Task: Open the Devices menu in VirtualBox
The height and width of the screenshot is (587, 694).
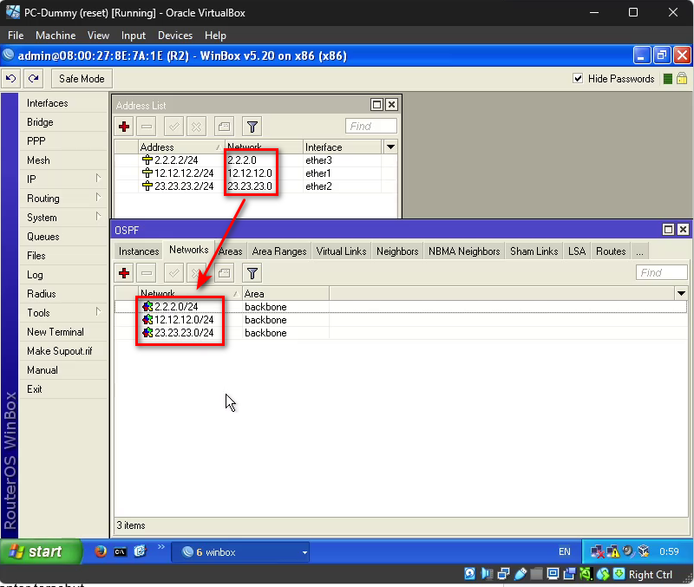Action: 175,36
